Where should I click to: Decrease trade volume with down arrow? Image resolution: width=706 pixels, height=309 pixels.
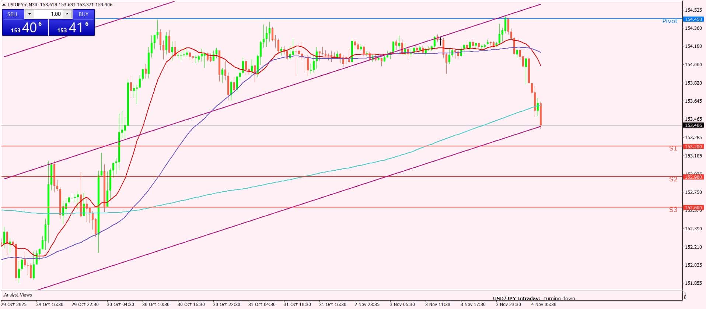29,14
